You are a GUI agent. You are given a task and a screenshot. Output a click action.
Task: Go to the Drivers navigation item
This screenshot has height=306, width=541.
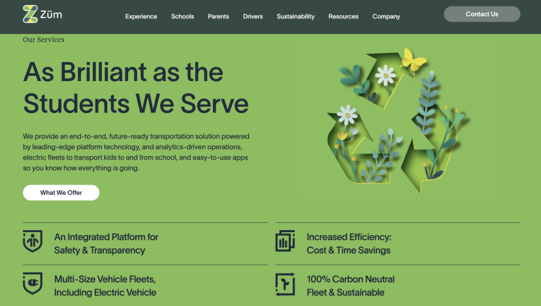(253, 16)
